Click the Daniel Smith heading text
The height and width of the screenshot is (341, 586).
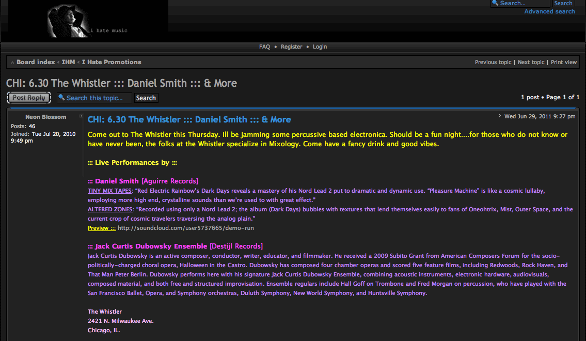[x=117, y=181]
